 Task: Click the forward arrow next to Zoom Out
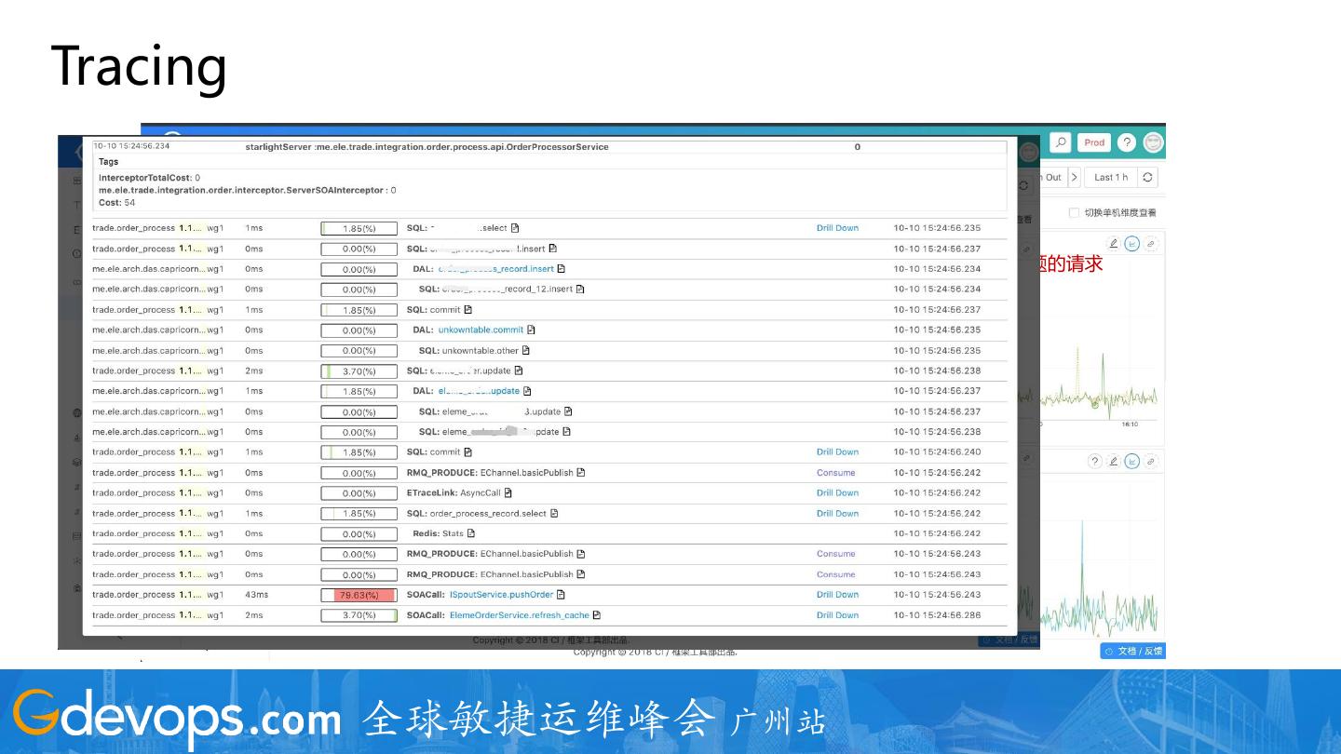[1074, 177]
